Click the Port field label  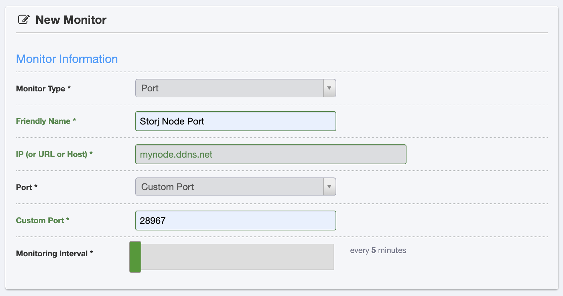[x=27, y=187]
